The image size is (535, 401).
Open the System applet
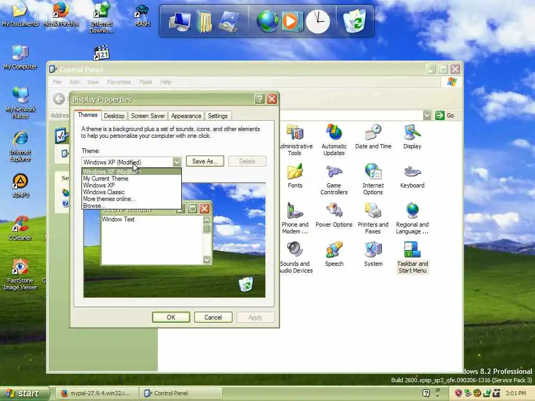pos(373,254)
